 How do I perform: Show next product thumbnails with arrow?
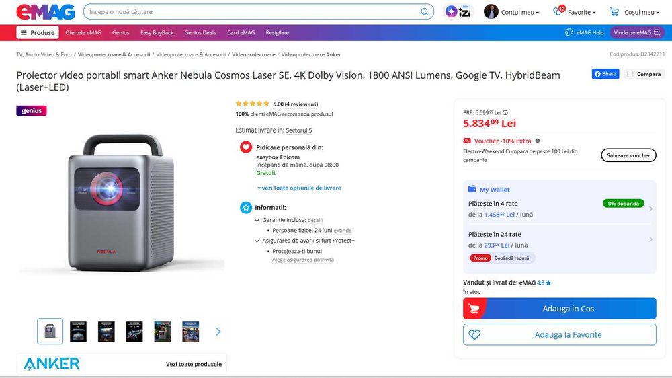218,331
